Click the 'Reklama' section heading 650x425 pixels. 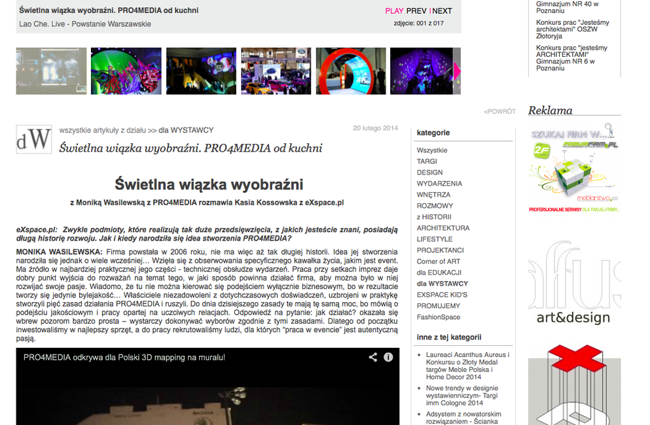(550, 110)
